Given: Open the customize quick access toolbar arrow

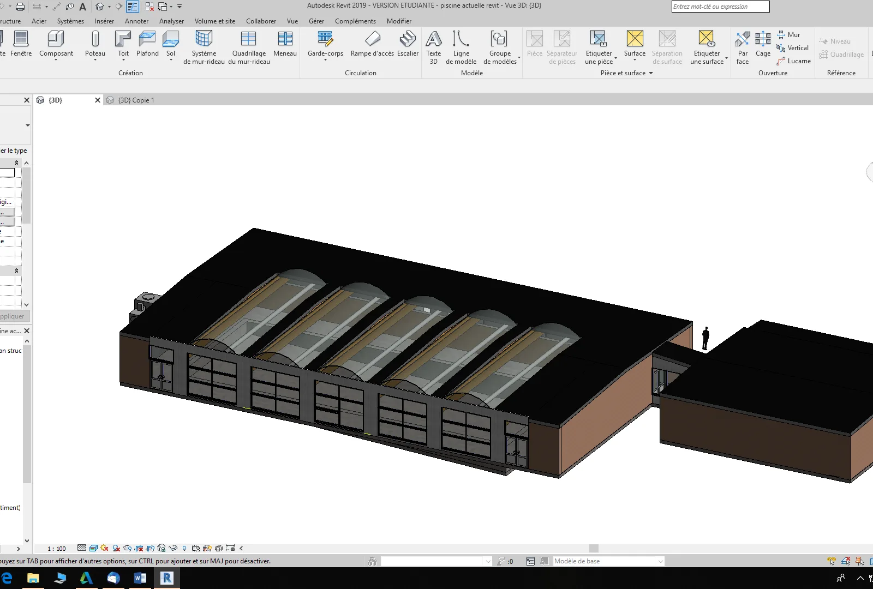Looking at the screenshot, I should (x=180, y=7).
